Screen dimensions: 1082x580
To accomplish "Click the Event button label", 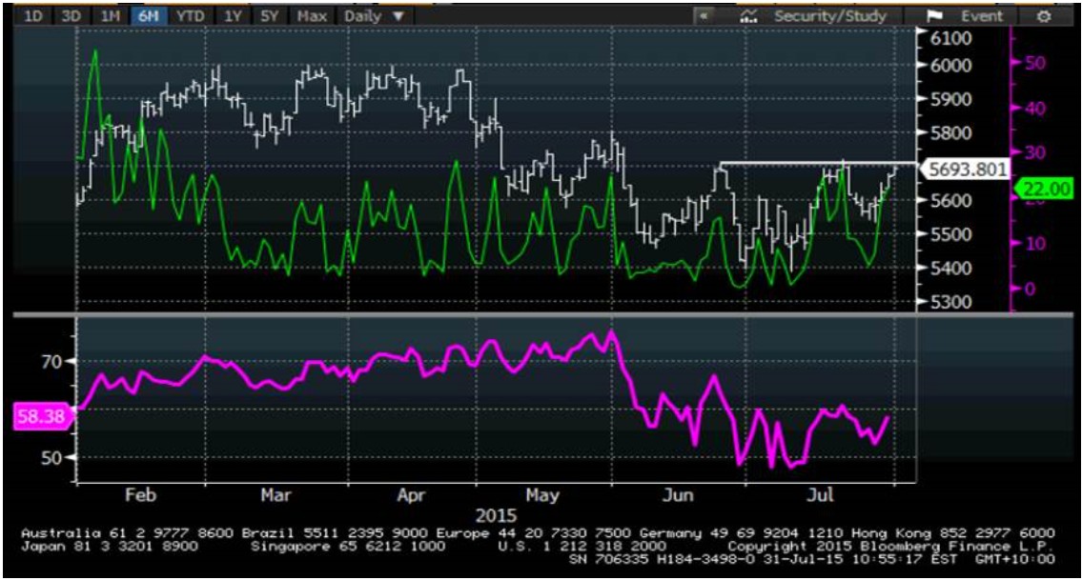I will tap(981, 16).
